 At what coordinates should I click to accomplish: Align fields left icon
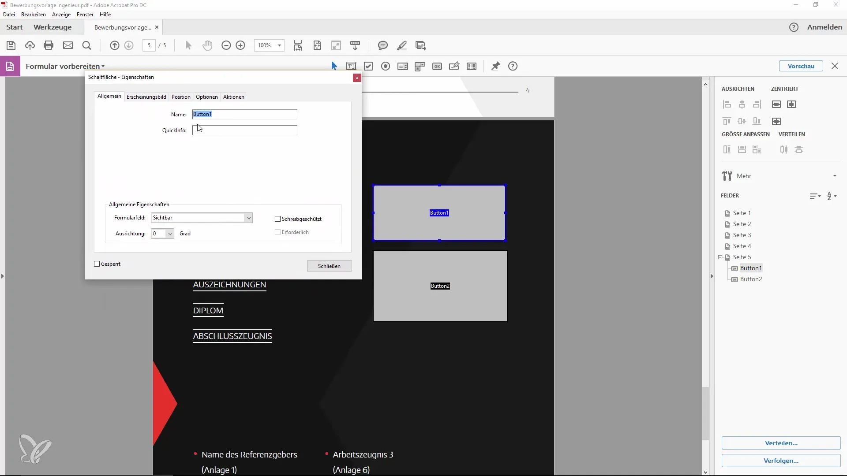click(727, 104)
